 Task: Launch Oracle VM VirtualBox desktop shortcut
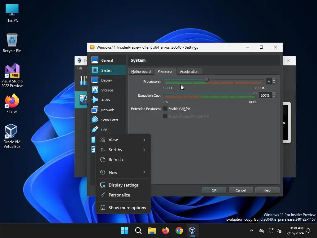(x=12, y=136)
